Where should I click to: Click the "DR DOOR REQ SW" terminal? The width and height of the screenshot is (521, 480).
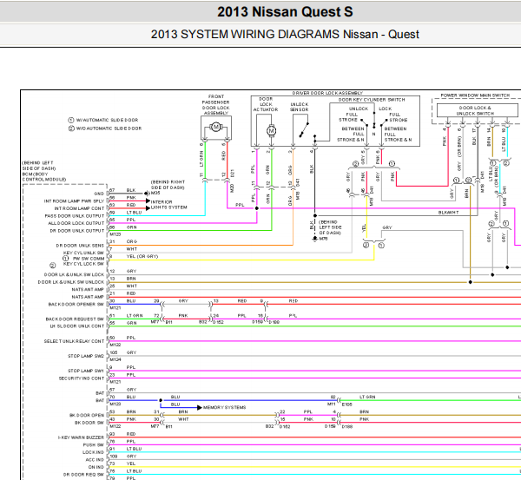click(x=83, y=475)
